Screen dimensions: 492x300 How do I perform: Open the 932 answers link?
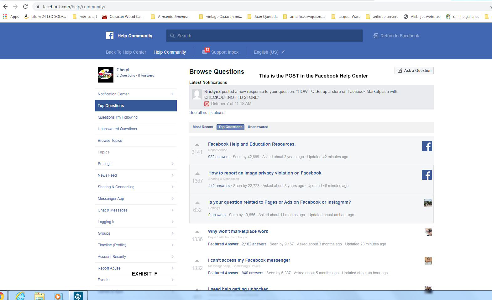click(x=219, y=157)
